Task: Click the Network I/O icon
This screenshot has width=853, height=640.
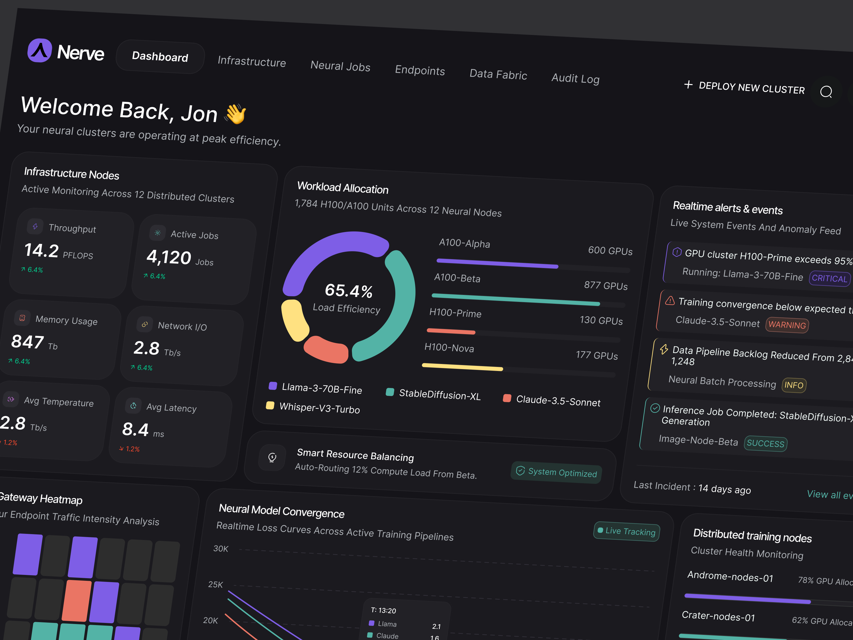Action: [x=144, y=325]
